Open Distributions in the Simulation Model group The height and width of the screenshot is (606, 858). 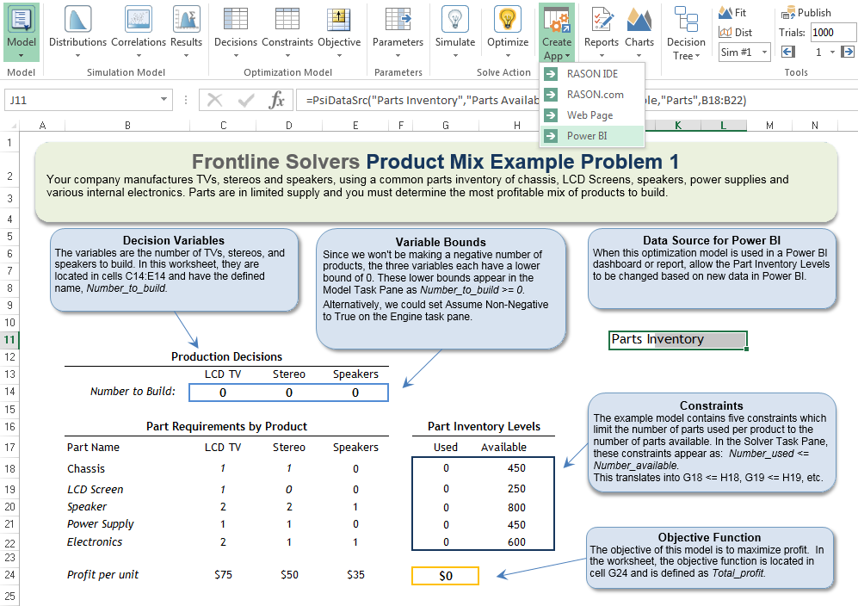click(77, 32)
